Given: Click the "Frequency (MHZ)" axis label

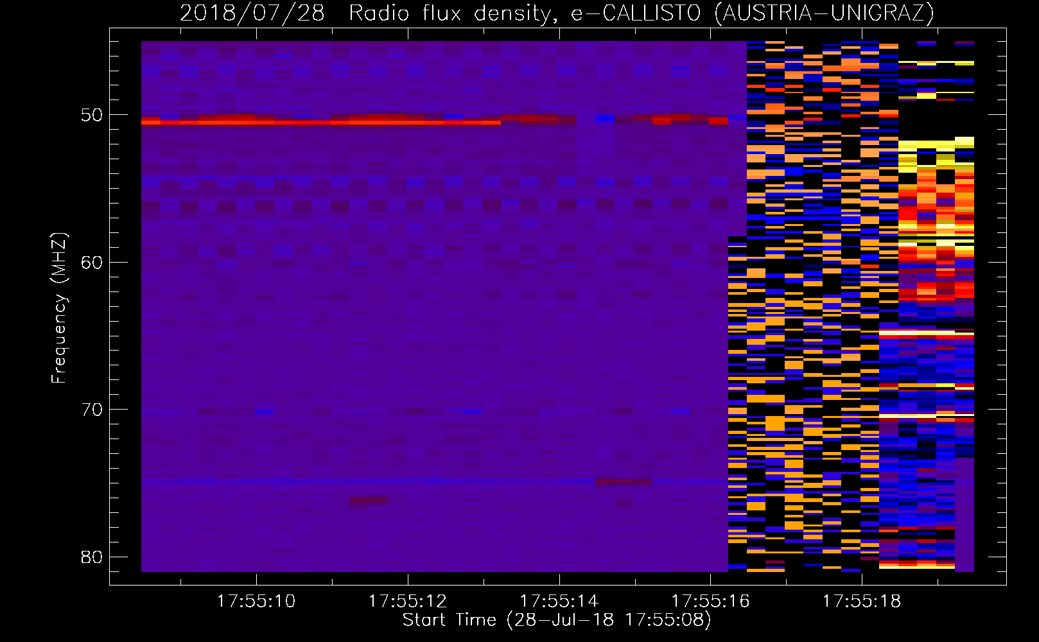Looking at the screenshot, I should tap(59, 308).
